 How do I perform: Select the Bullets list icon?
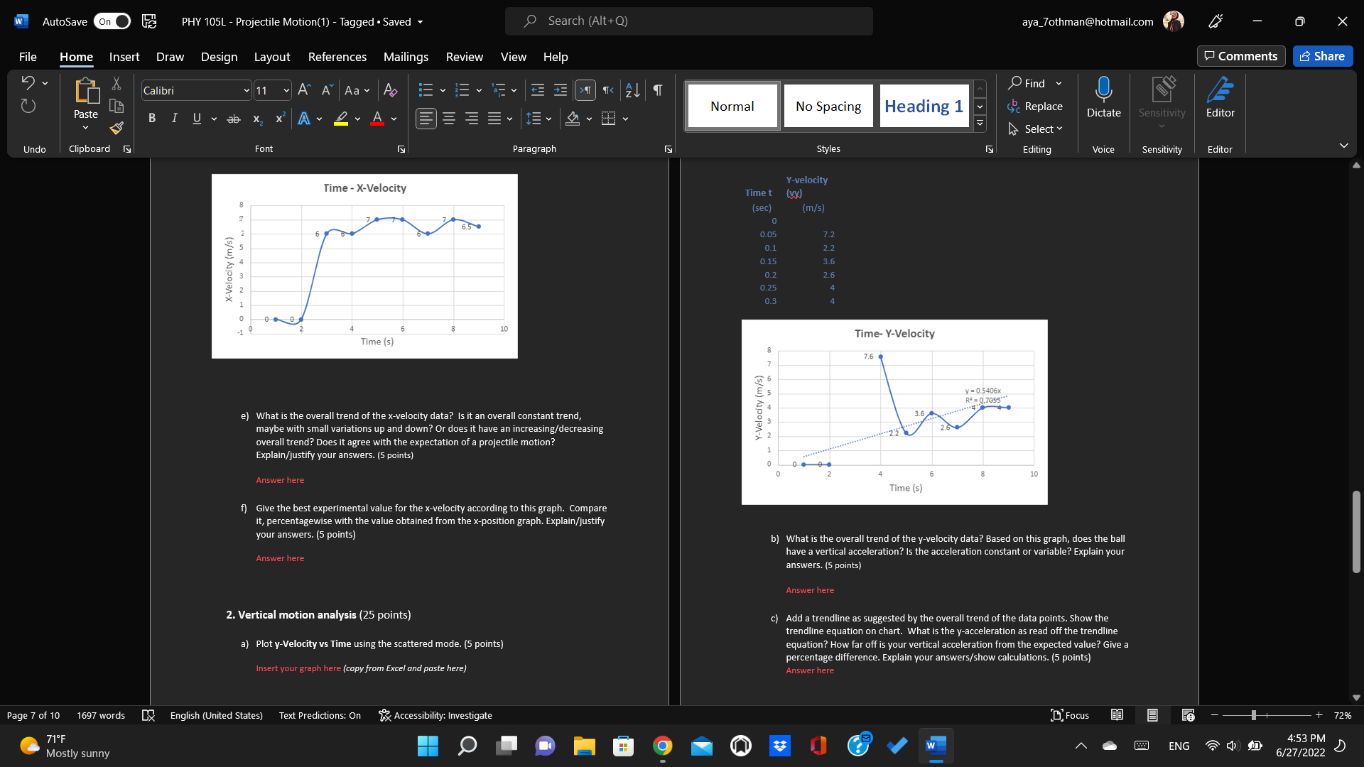pos(426,90)
